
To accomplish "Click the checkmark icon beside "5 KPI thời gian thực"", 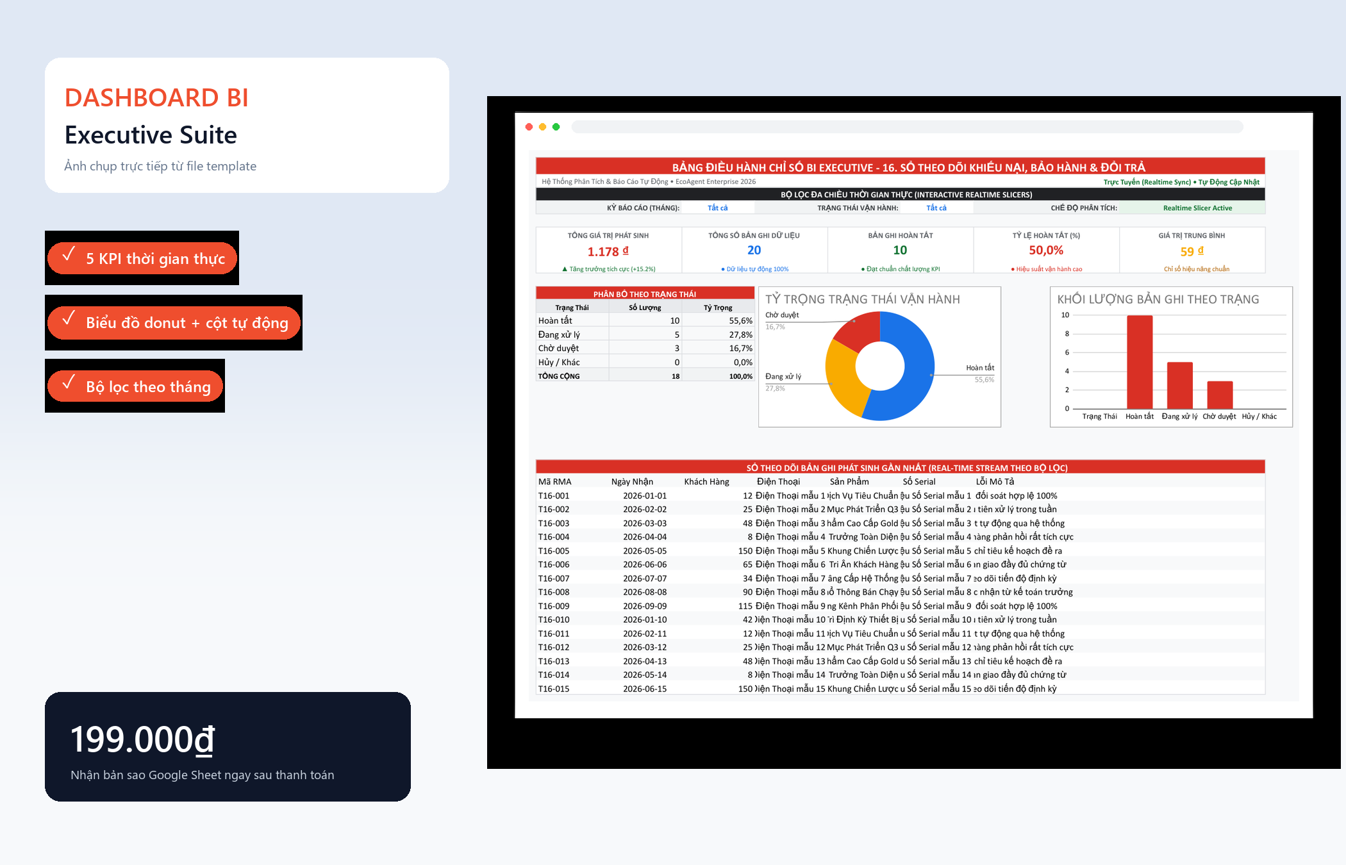I will pos(69,254).
